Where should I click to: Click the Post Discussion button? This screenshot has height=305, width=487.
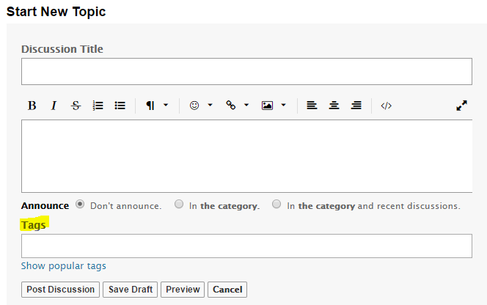pyautogui.click(x=61, y=290)
